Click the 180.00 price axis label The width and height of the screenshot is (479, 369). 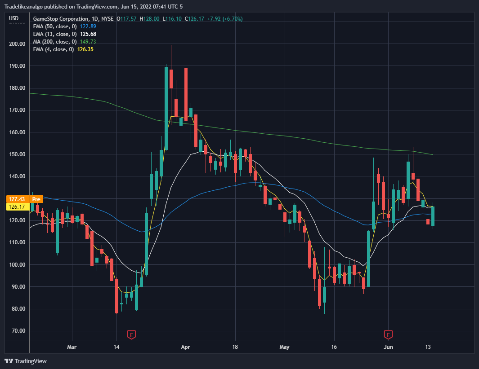click(x=17, y=88)
